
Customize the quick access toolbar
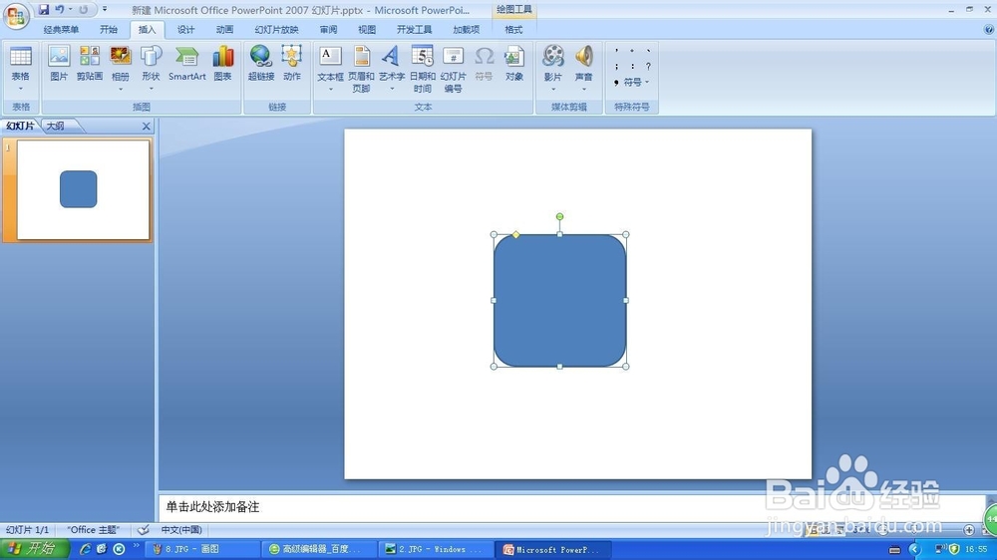(x=105, y=10)
